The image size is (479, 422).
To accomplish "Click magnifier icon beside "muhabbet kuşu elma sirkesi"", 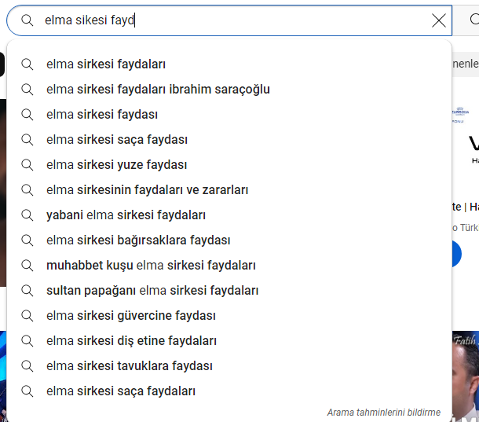I will (27, 265).
